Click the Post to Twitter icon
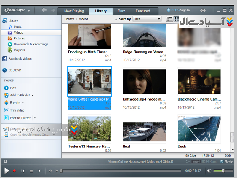The image size is (237, 178). [x=6, y=118]
